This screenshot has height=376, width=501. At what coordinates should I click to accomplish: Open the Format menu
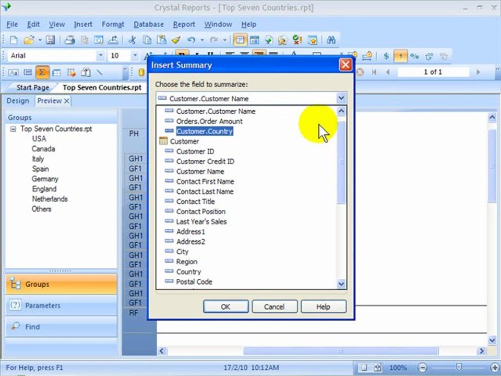tap(113, 25)
